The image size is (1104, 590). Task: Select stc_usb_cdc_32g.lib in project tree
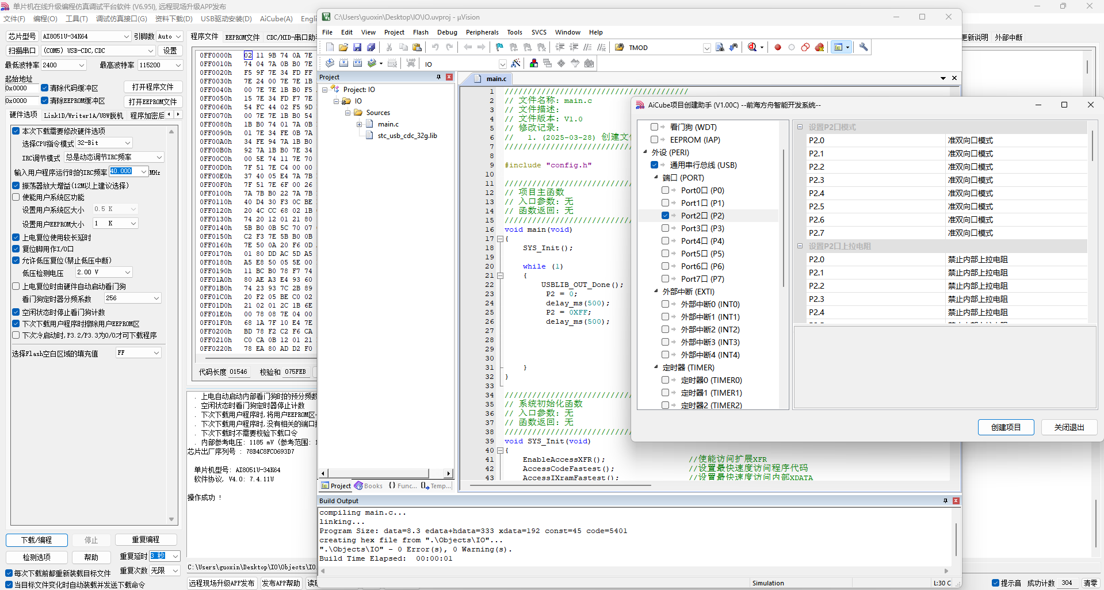tap(407, 136)
